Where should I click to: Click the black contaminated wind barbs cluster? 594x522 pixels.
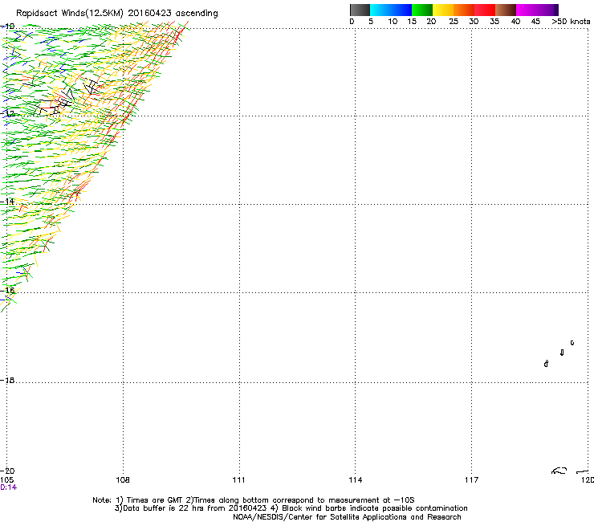67,96
